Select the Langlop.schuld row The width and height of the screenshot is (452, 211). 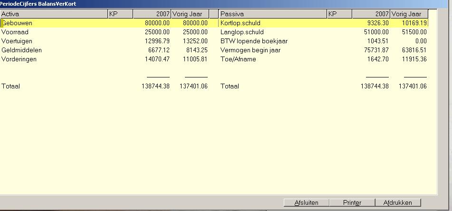click(x=323, y=32)
